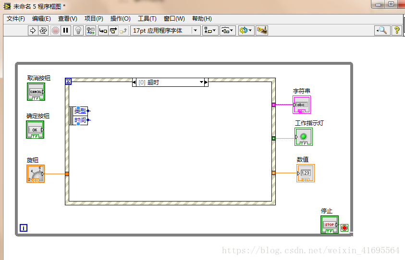Viewport: 405px width, 260px height.
Task: Show Context Help question mark
Action: tap(397, 30)
